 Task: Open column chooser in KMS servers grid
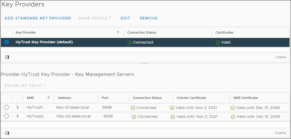(x=7, y=133)
